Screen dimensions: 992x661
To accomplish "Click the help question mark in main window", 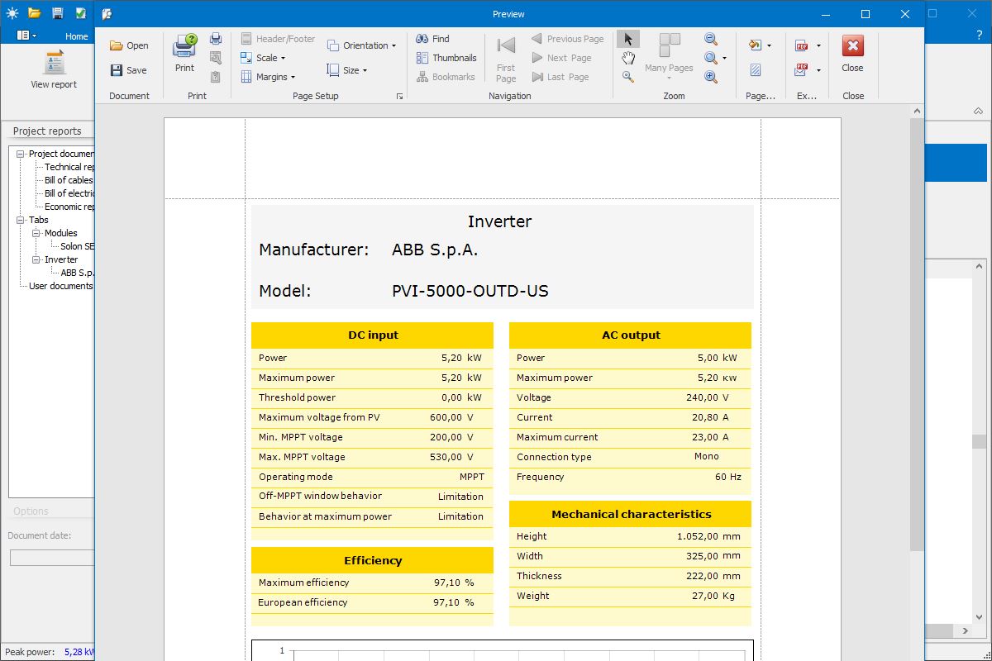I will (x=980, y=36).
